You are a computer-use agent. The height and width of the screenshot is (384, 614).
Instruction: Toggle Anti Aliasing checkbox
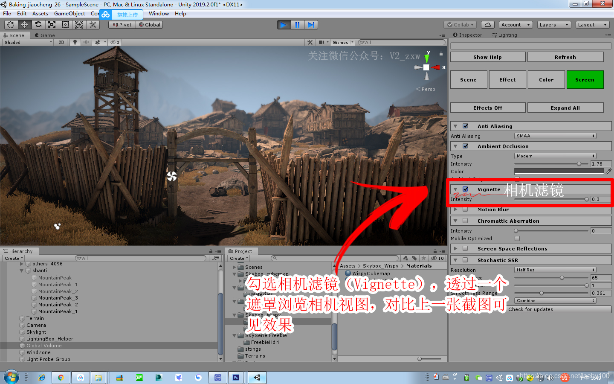point(465,126)
